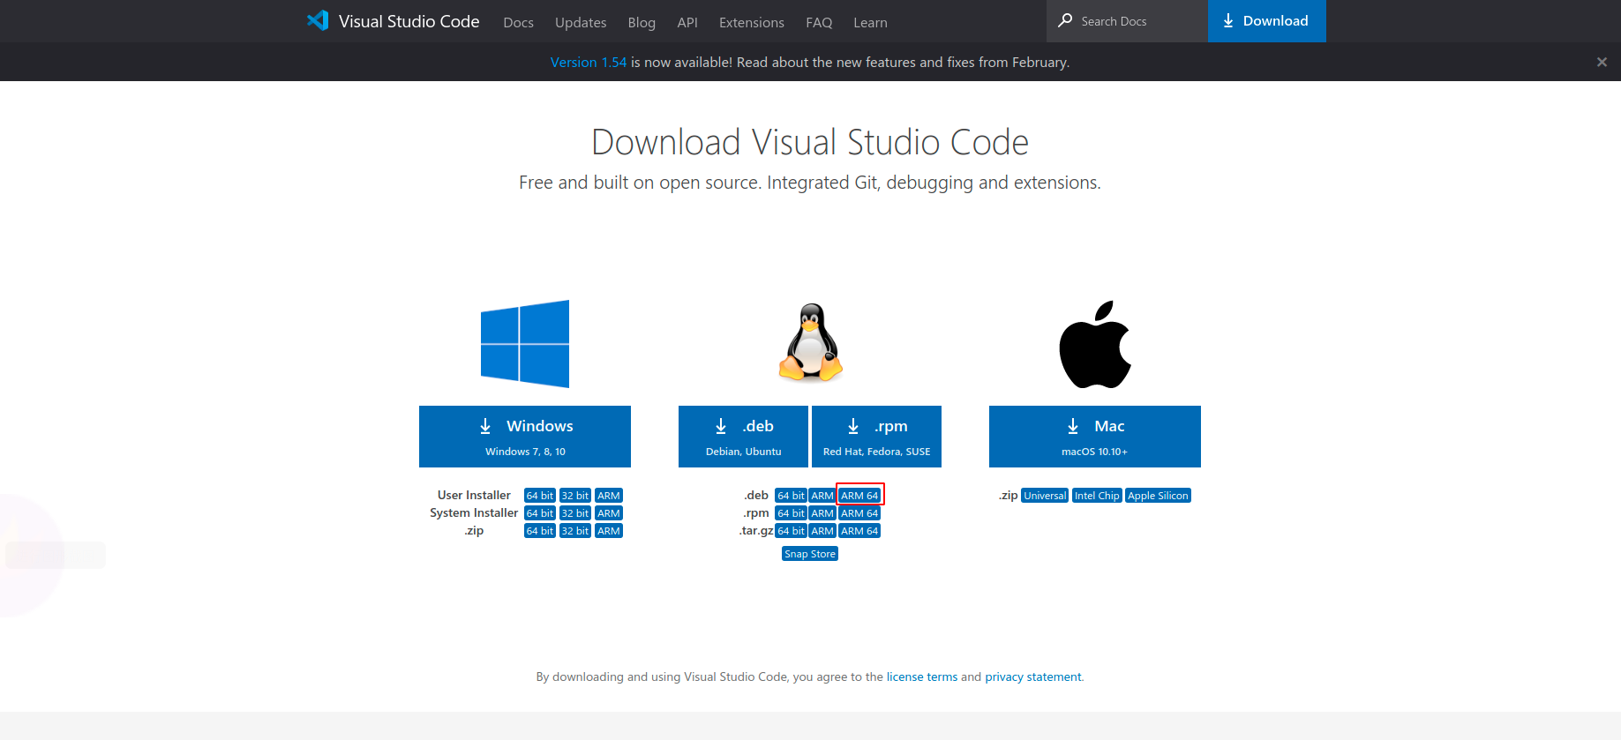Download Linux .deb ARM
This screenshot has height=740, width=1621.
(x=822, y=496)
